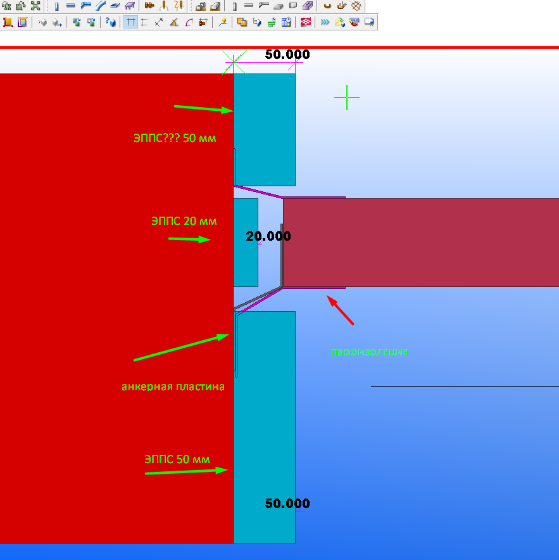This screenshot has width=559, height=560.
Task: Click the purple concrete item icon
Action: [307, 6]
